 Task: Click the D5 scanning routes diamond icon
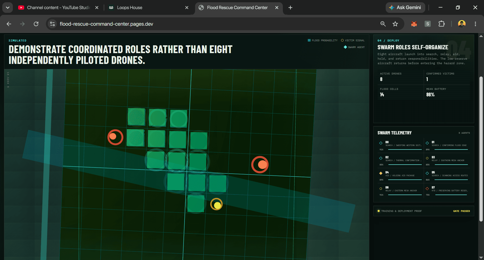[x=427, y=173]
